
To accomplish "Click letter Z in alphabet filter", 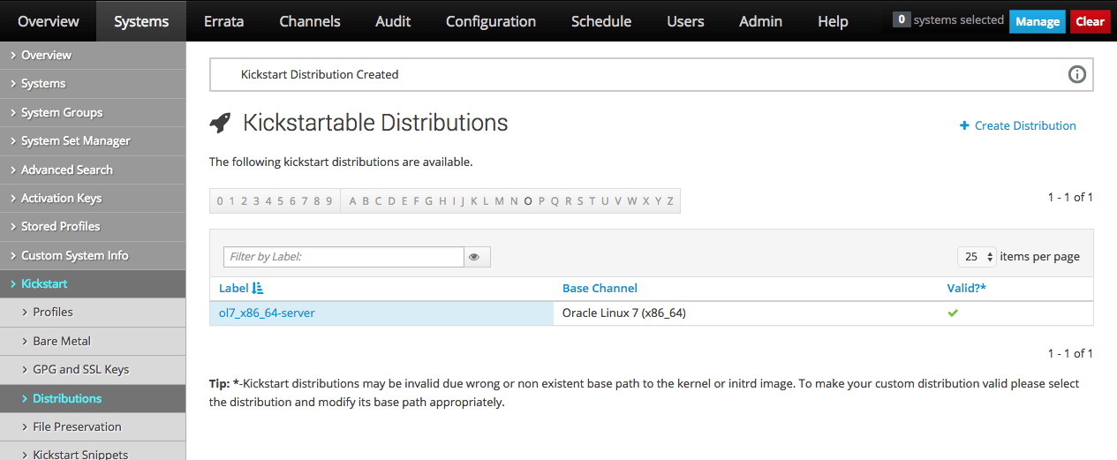I will coord(670,201).
